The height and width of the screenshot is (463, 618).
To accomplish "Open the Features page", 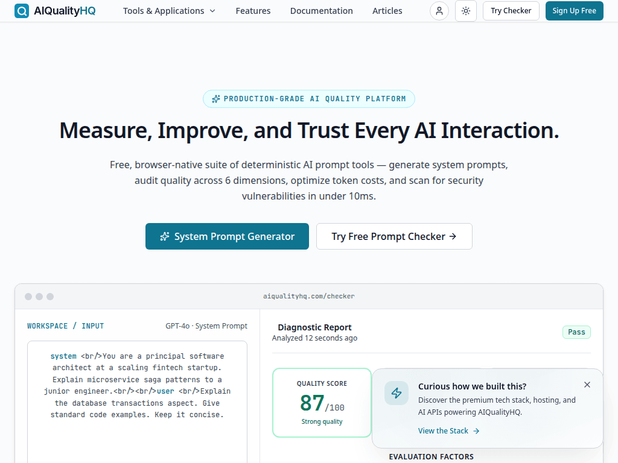I will (x=253, y=11).
